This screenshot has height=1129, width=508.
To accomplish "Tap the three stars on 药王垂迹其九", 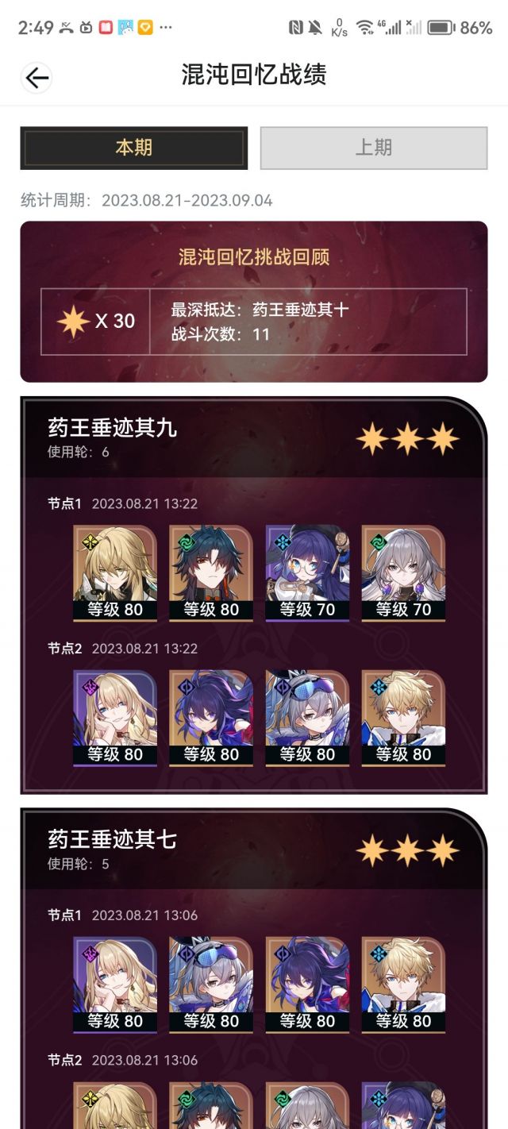I will (407, 439).
